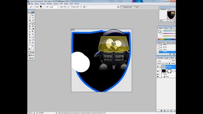Toggle lock image pixels option
Viewport: 203px width, 114px height.
[165, 63]
